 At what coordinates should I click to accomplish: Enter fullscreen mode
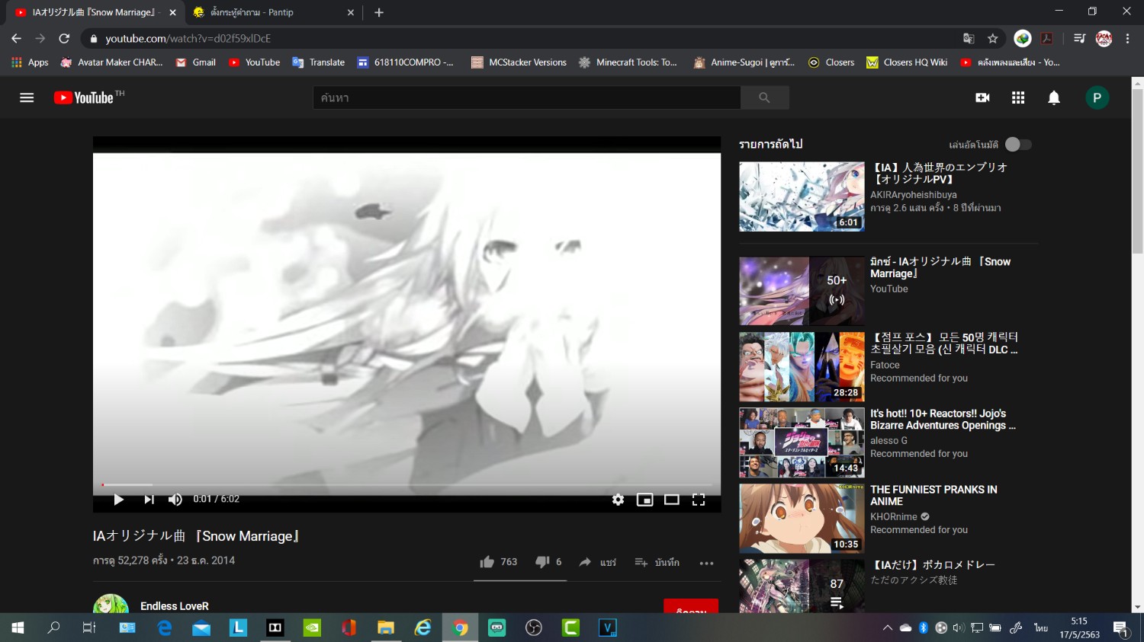click(698, 500)
